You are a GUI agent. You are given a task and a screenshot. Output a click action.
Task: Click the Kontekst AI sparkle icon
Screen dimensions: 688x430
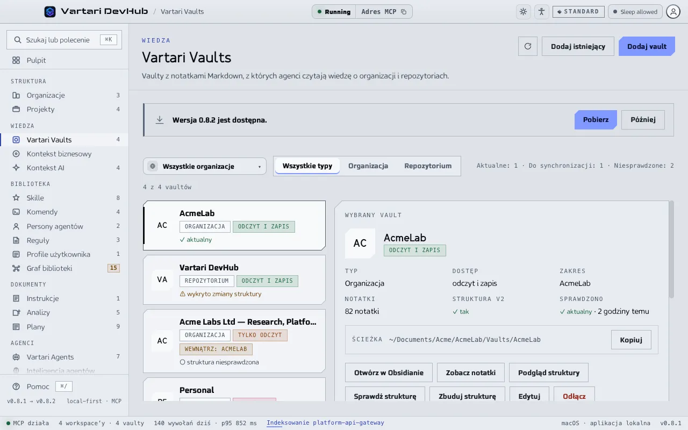point(16,168)
